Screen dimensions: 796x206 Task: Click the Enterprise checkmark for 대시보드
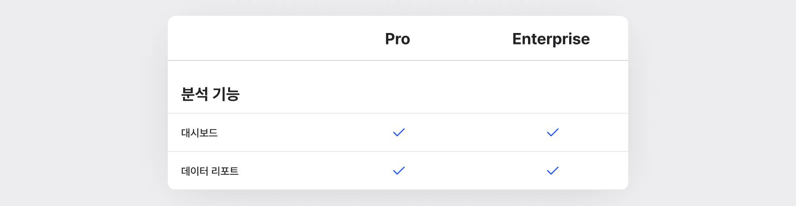point(553,132)
